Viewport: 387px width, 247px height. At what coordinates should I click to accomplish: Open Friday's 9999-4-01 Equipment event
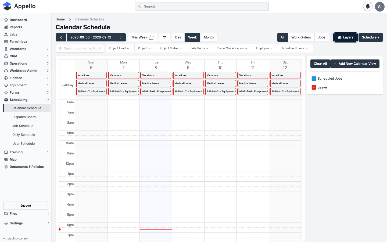pos(253,91)
